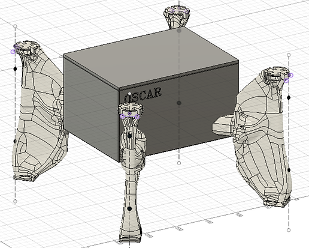The height and width of the screenshot is (248, 309).
Task: Select the horizontal bracket joining right leg to box
Action: [x=223, y=126]
